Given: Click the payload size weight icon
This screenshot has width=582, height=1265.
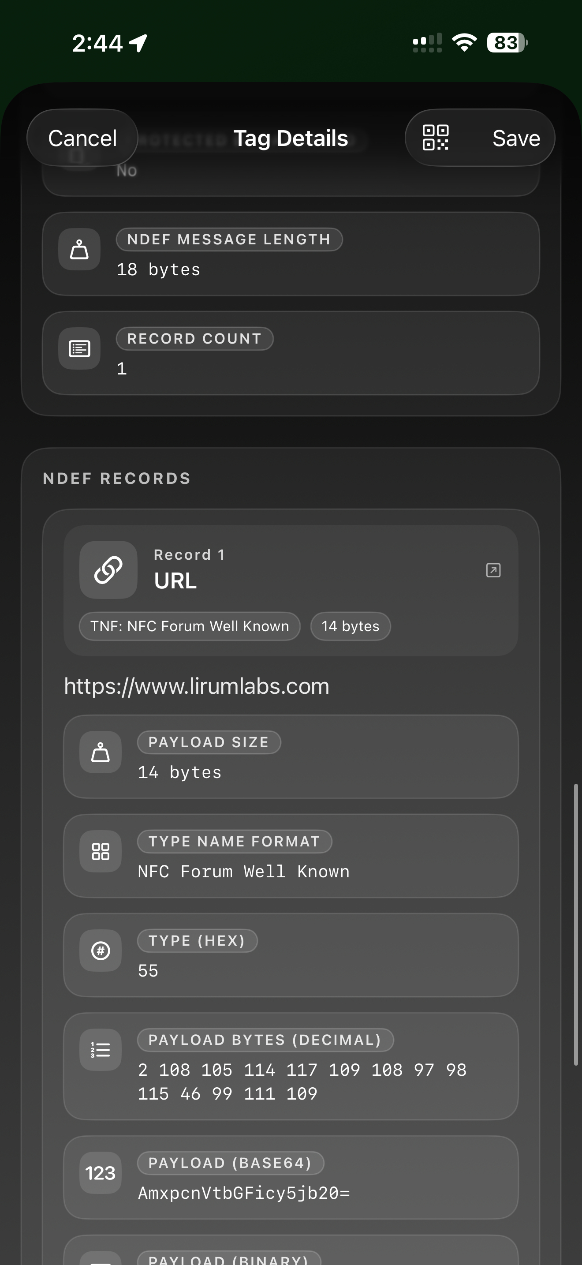Looking at the screenshot, I should (x=100, y=753).
